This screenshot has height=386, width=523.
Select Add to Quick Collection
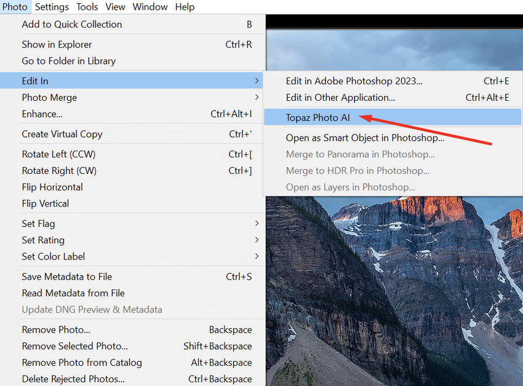click(x=71, y=24)
